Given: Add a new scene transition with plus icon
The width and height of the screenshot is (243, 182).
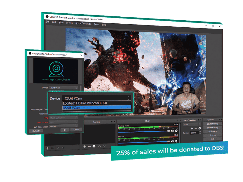Looking at the screenshot, I should (x=192, y=128).
